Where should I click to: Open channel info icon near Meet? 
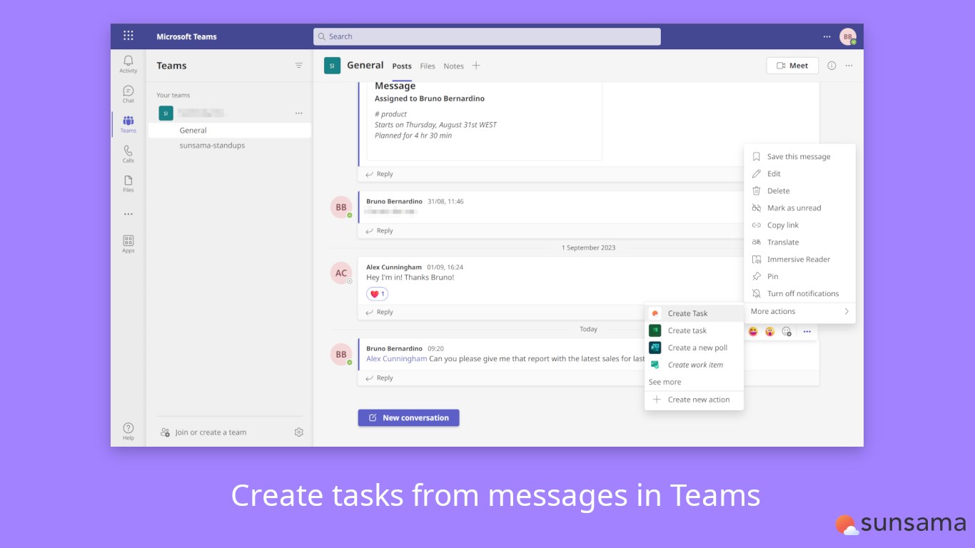[x=832, y=65]
